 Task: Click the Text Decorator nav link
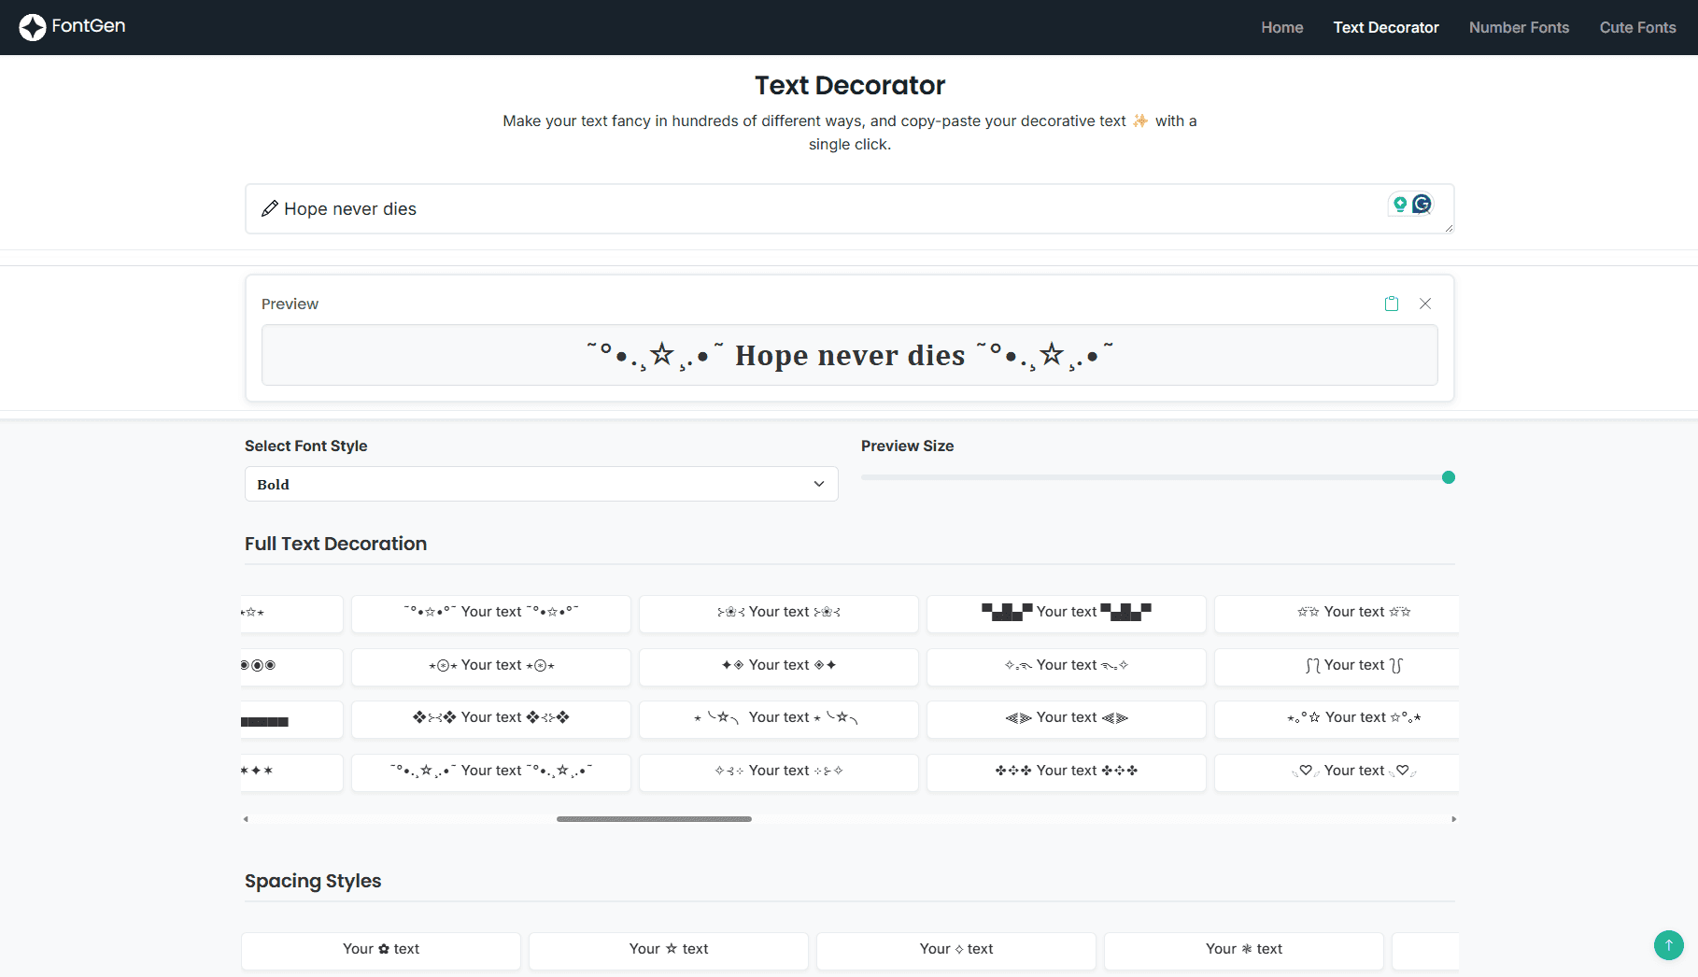[1385, 27]
